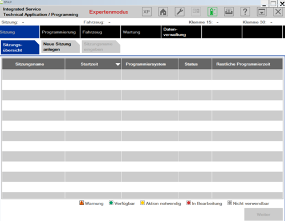Switch to the Fahrzeug tab

click(x=100, y=32)
